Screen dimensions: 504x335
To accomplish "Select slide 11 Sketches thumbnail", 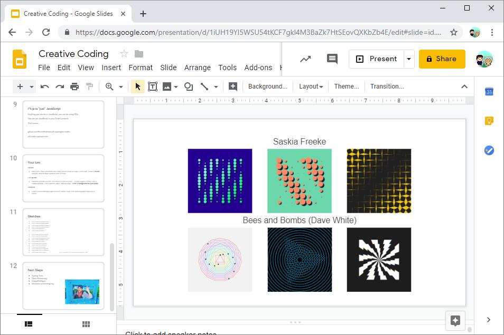I will tap(63, 232).
